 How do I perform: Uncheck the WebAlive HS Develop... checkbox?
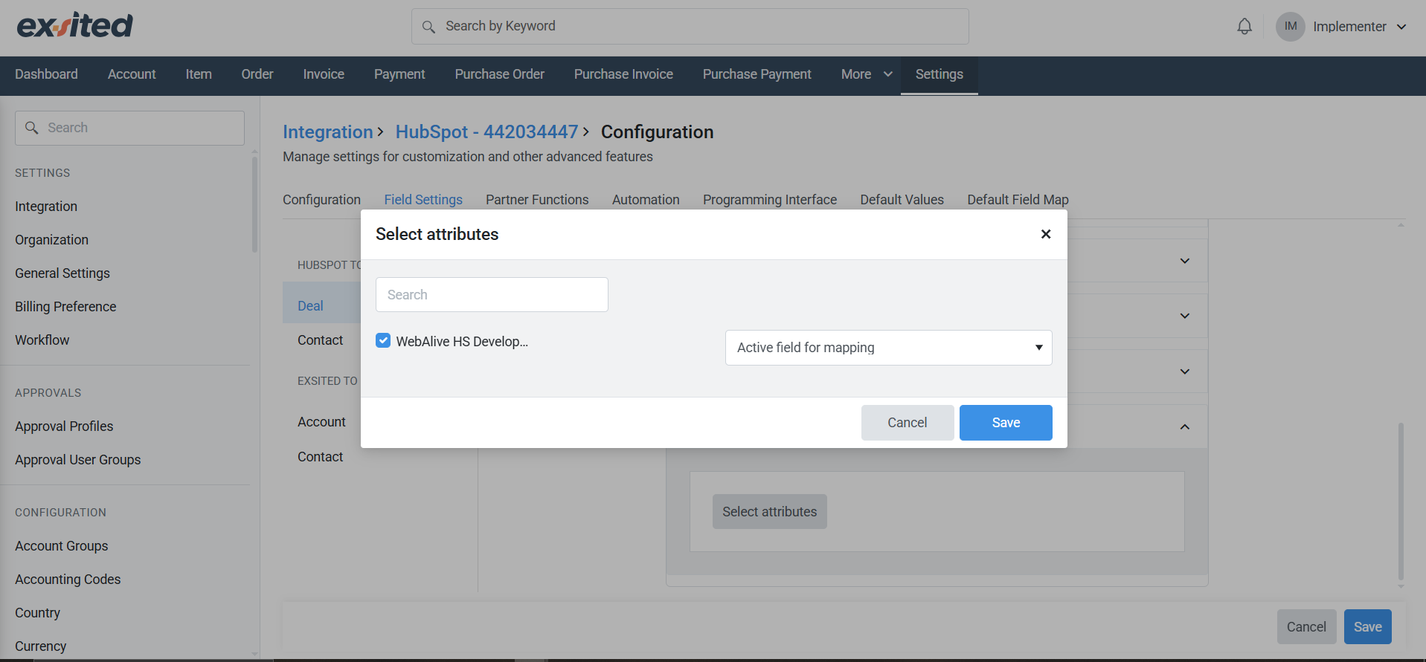pos(383,340)
